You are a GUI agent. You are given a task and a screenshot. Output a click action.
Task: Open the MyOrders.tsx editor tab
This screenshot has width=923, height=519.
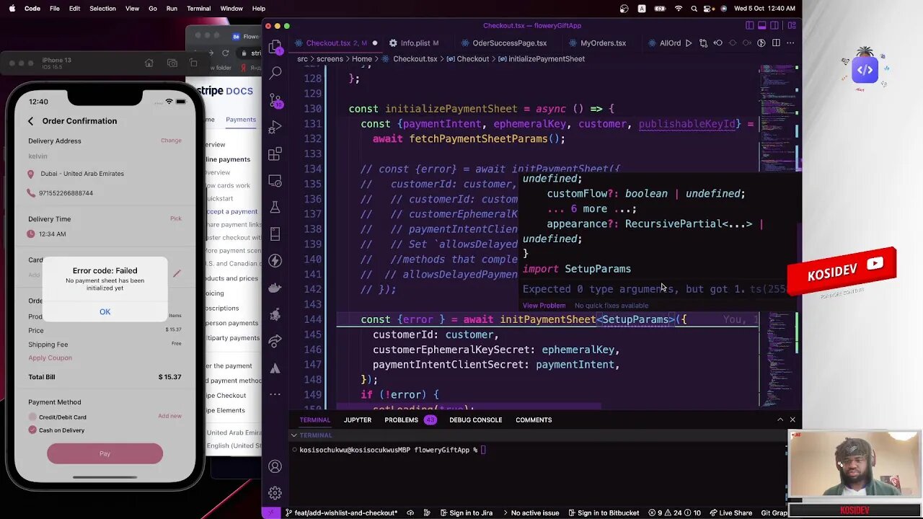(603, 43)
